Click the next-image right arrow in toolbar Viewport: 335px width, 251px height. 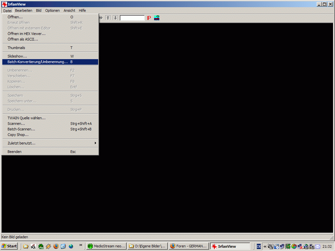tap(101, 18)
